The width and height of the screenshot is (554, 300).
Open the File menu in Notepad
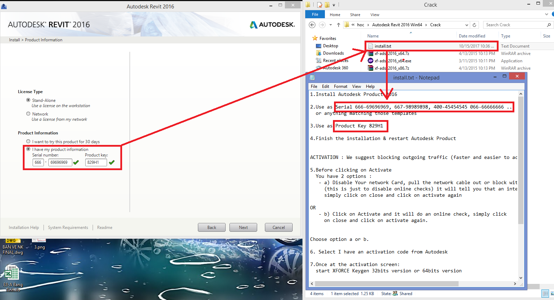pyautogui.click(x=314, y=86)
